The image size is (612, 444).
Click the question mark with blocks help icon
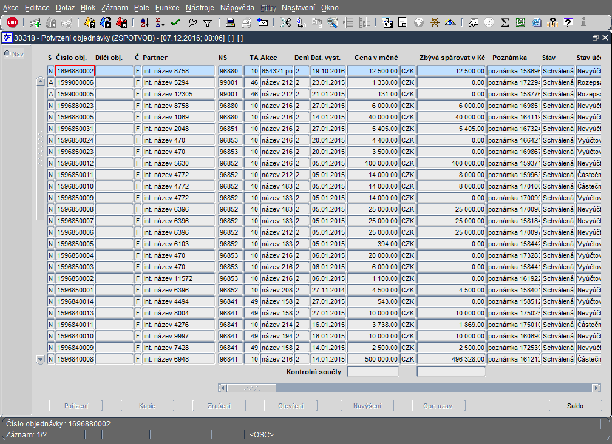pos(552,22)
